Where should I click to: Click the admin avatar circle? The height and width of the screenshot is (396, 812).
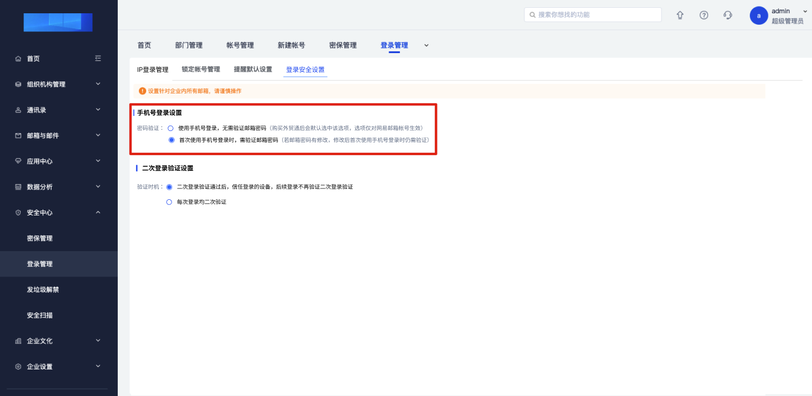click(759, 16)
